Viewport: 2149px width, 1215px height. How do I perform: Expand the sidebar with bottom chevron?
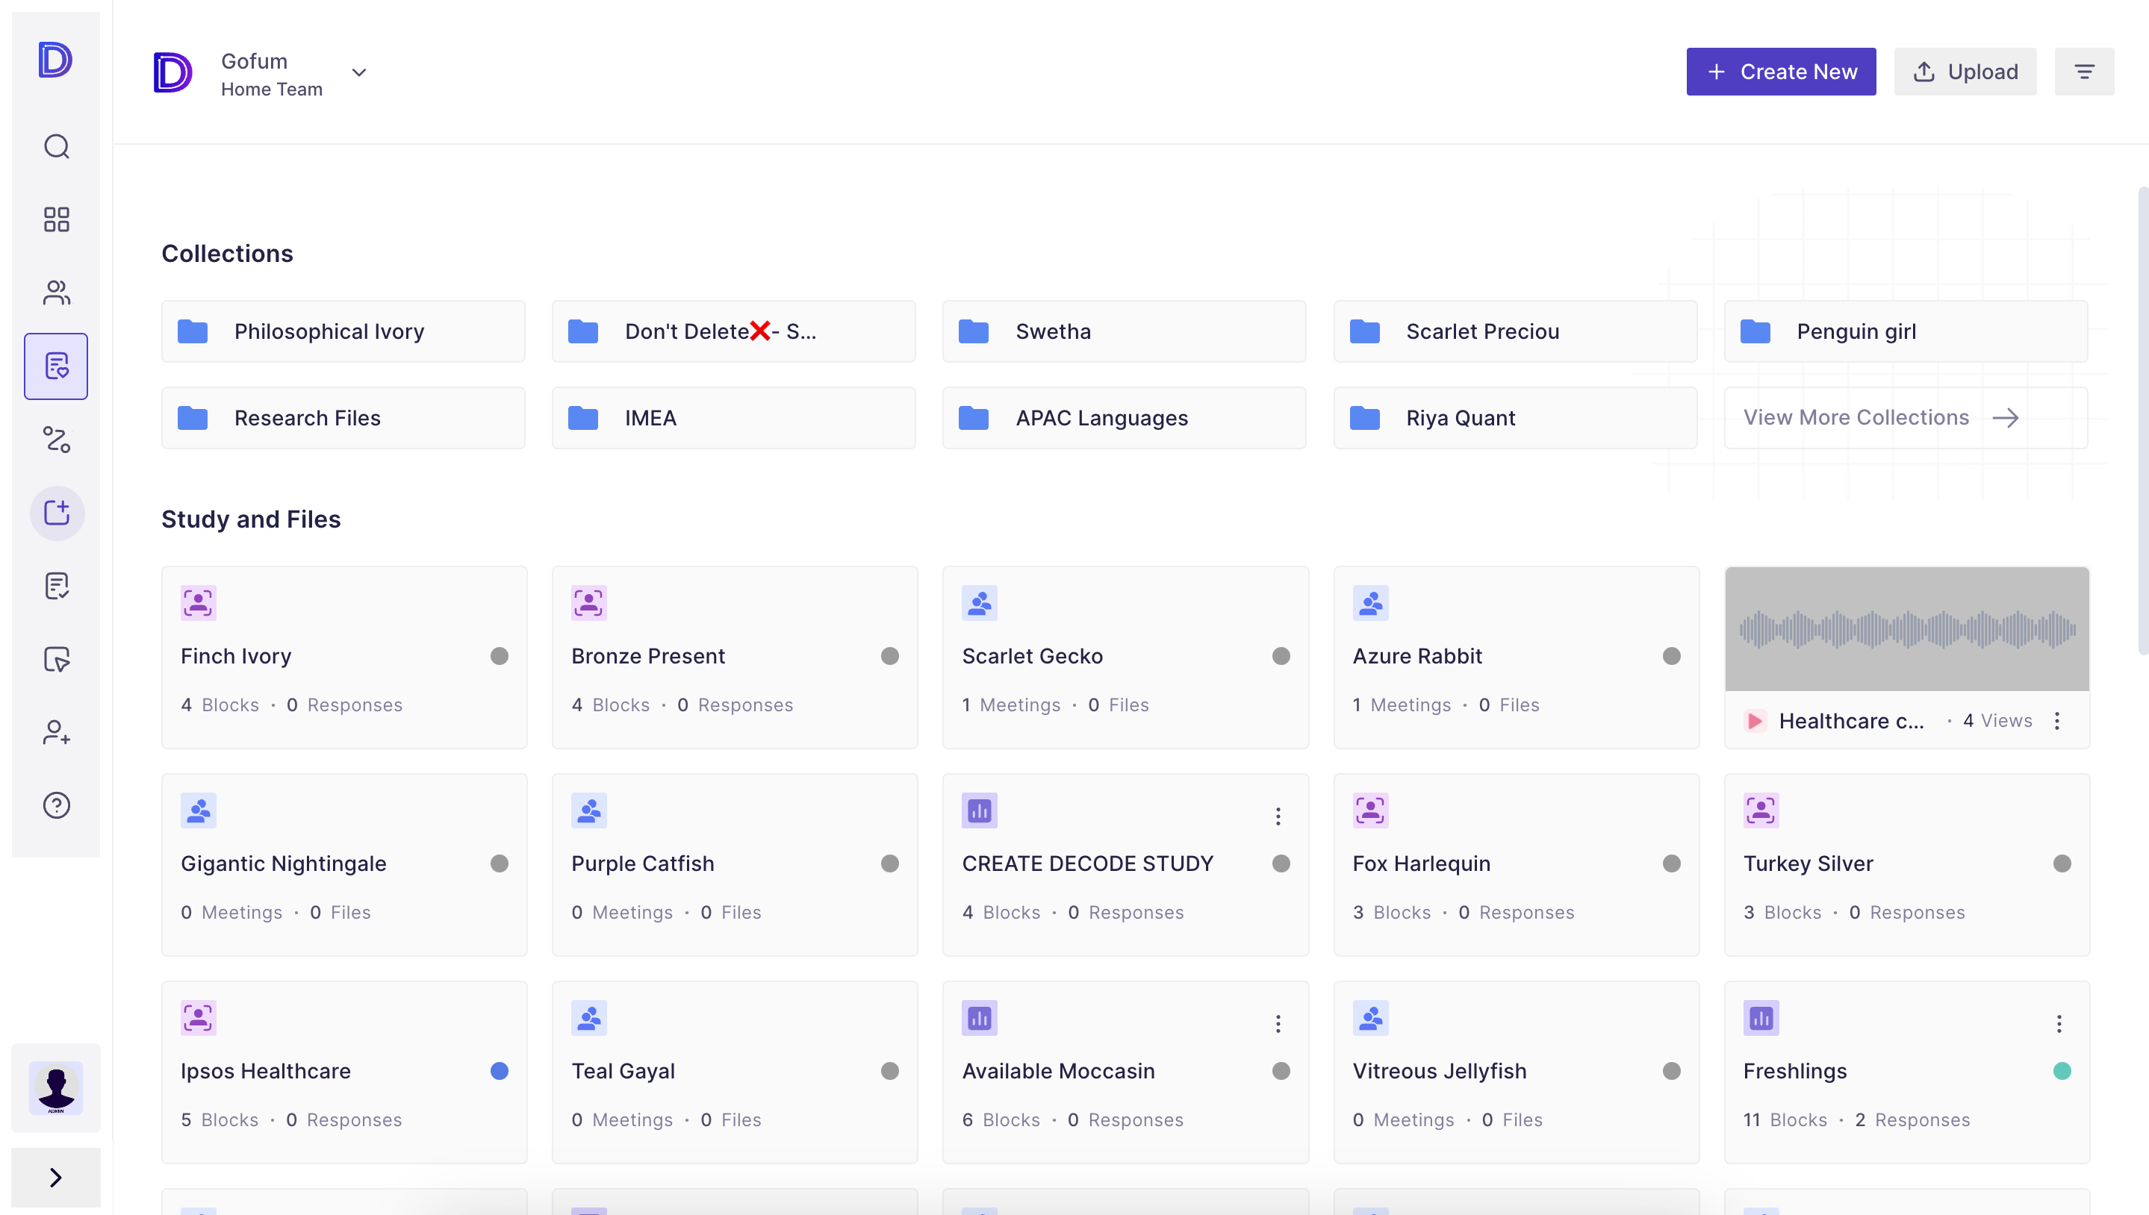pyautogui.click(x=56, y=1178)
